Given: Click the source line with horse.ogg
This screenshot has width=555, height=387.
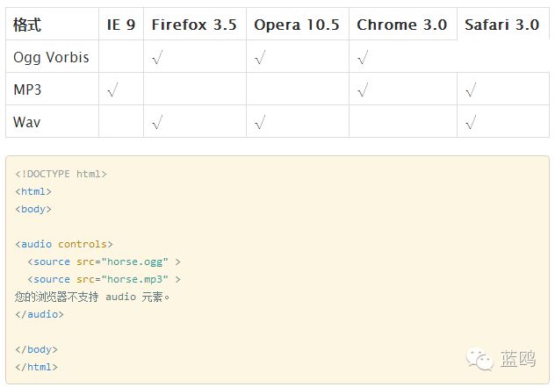Looking at the screenshot, I should tap(104, 262).
